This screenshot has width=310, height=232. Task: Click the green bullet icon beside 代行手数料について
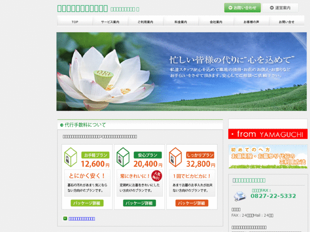coord(62,125)
